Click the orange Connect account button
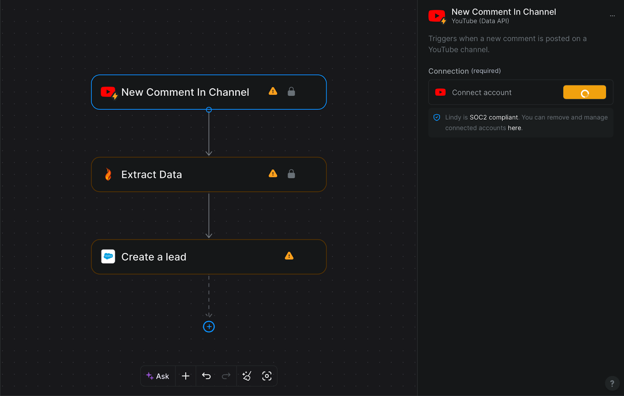The image size is (624, 396). click(584, 92)
